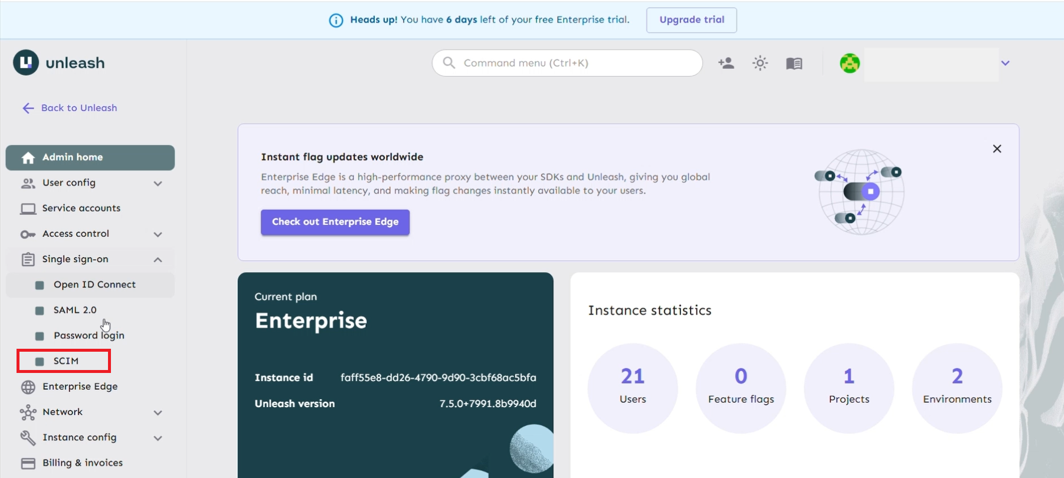
Task: Click the 0 Feature flags statistic
Action: pyautogui.click(x=741, y=388)
